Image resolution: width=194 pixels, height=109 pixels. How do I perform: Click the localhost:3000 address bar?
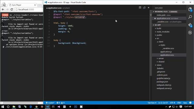(29, 9)
